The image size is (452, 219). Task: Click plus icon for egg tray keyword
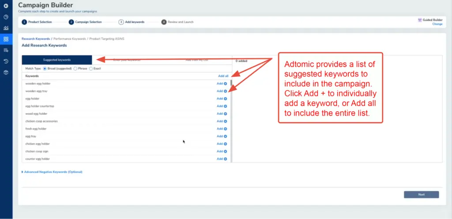[x=225, y=136]
